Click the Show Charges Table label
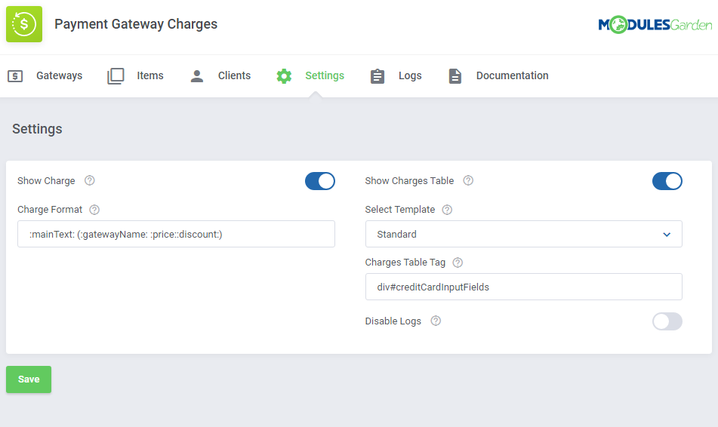718x427 pixels. click(x=409, y=181)
